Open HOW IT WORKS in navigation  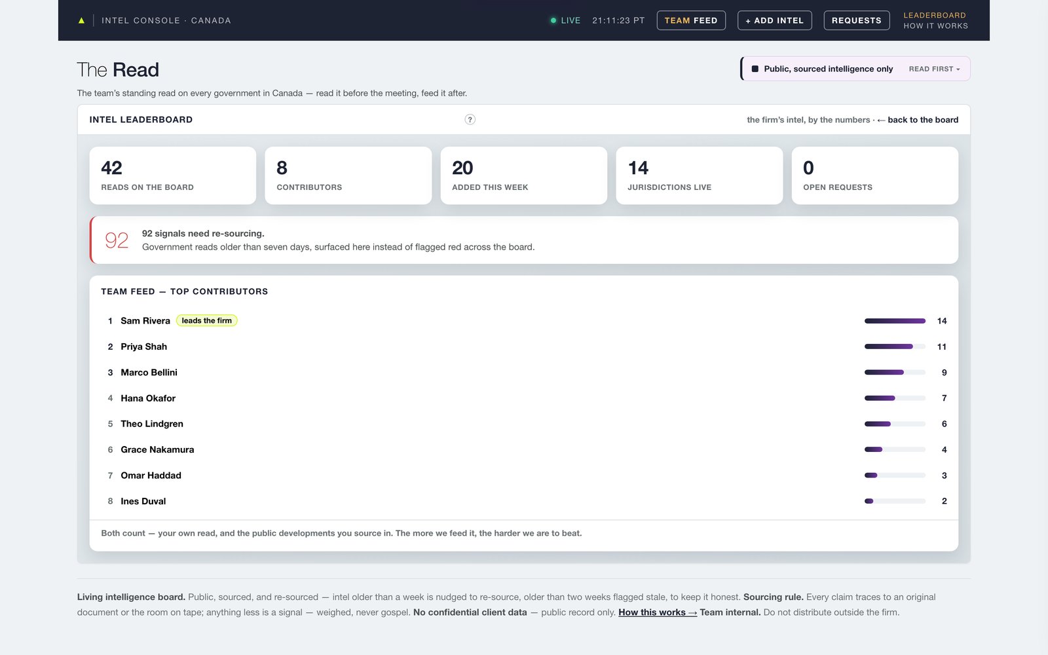pos(935,26)
